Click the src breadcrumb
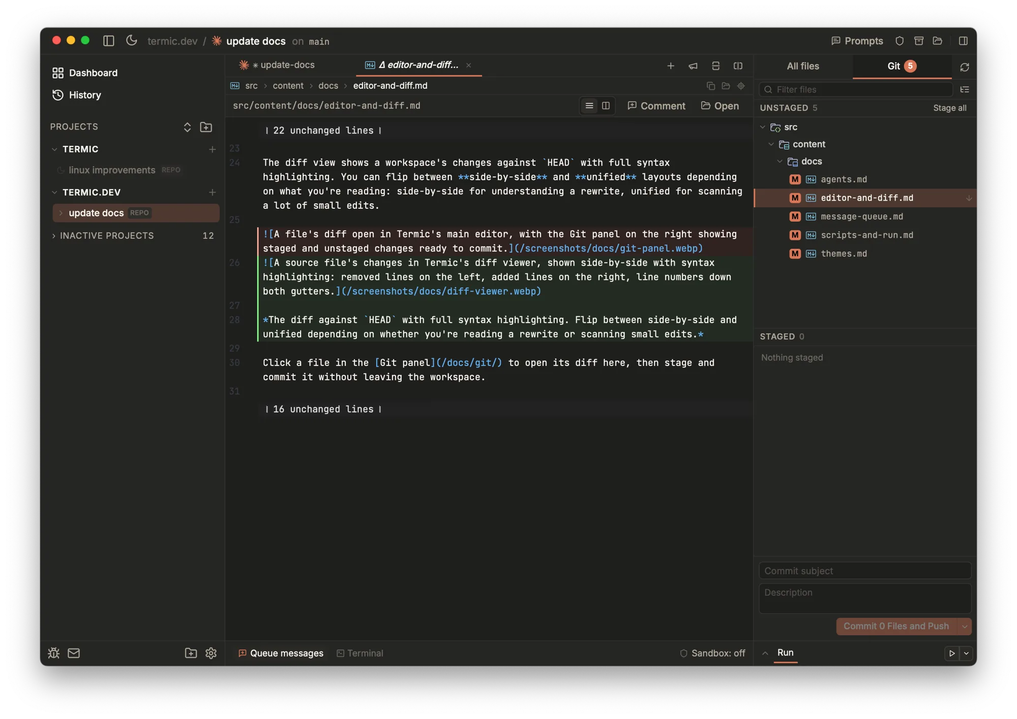1017x719 pixels. [x=251, y=86]
